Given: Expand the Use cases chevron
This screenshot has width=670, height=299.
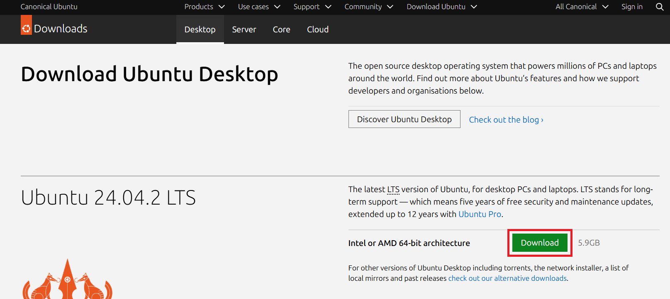Looking at the screenshot, I should click(277, 7).
